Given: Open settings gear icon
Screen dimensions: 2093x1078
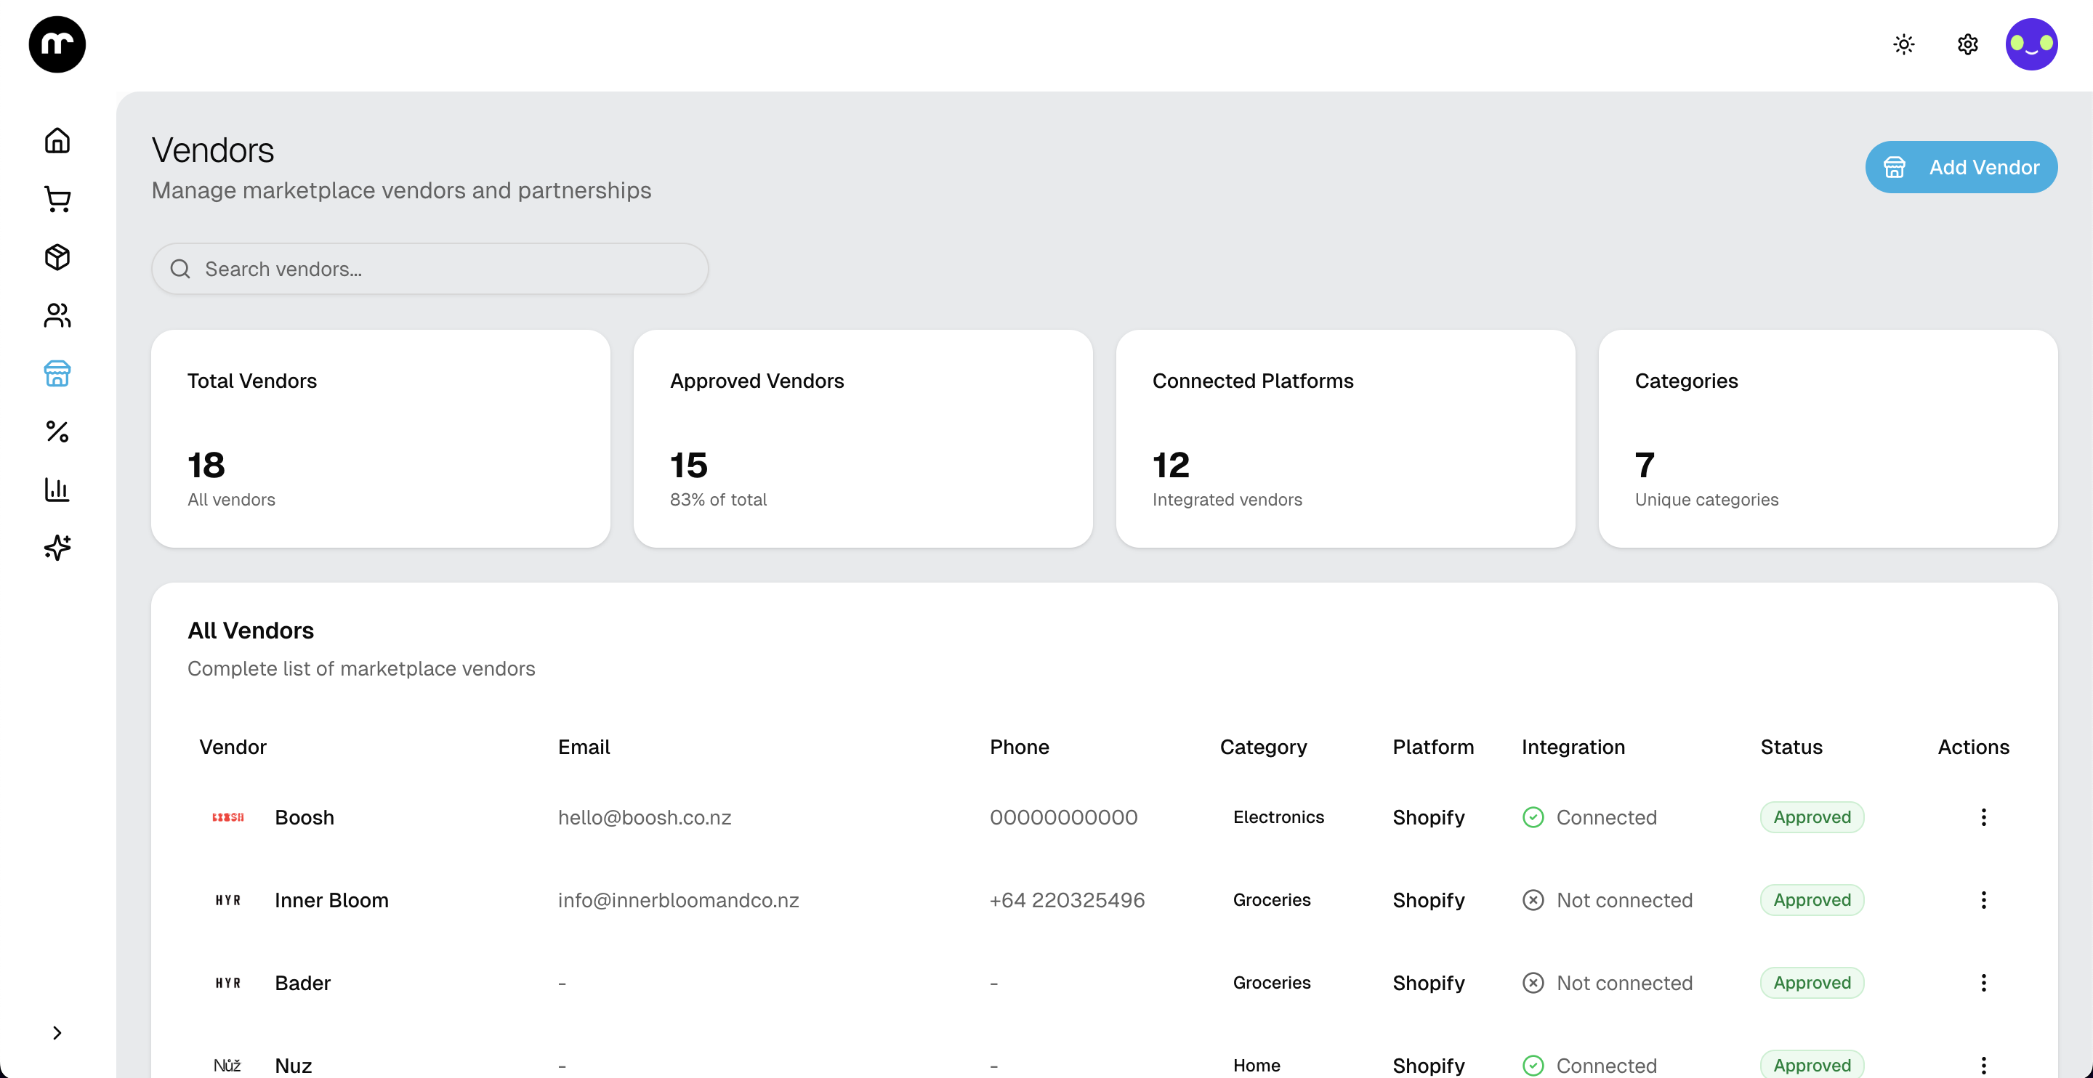Looking at the screenshot, I should pos(1967,44).
